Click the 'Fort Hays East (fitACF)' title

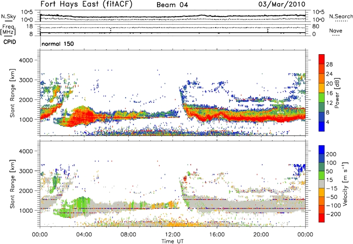pos(86,4)
